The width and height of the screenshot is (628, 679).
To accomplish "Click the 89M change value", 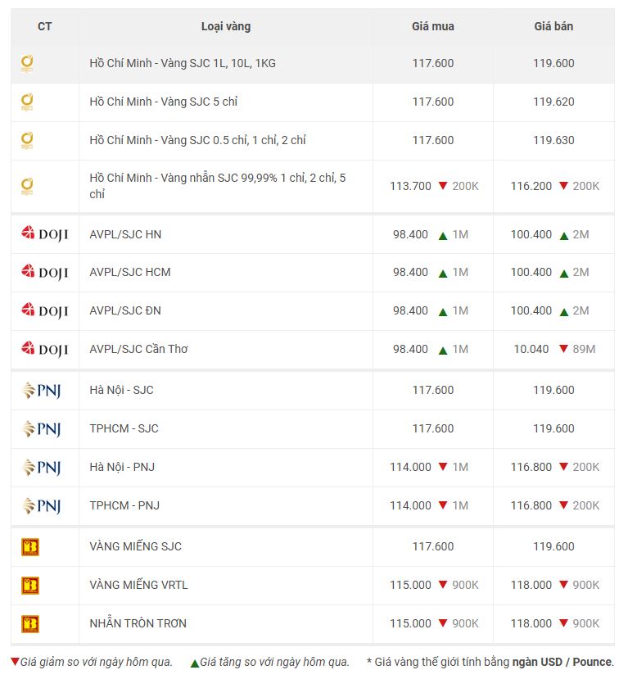I will tap(584, 349).
